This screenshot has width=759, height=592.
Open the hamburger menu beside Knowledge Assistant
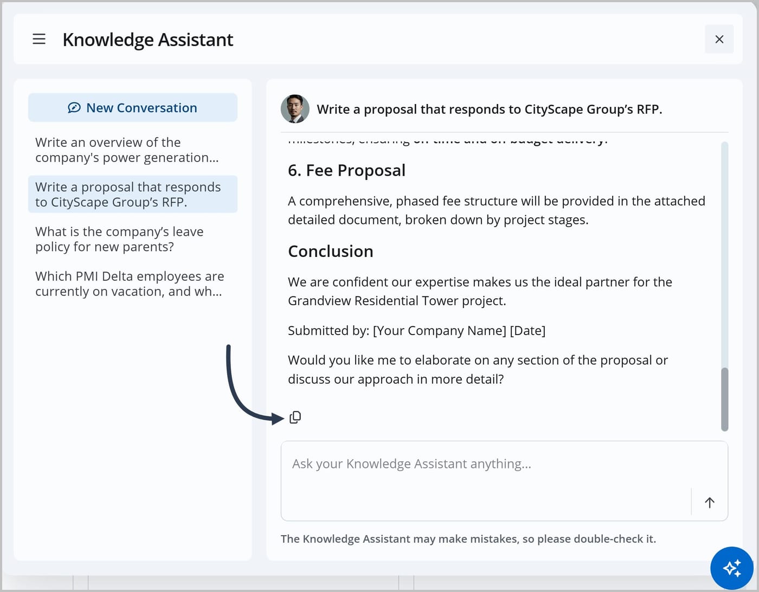(x=39, y=39)
